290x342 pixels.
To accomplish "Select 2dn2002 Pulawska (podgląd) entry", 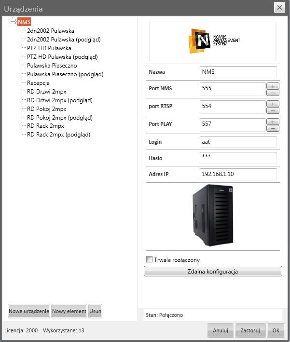I will point(64,40).
